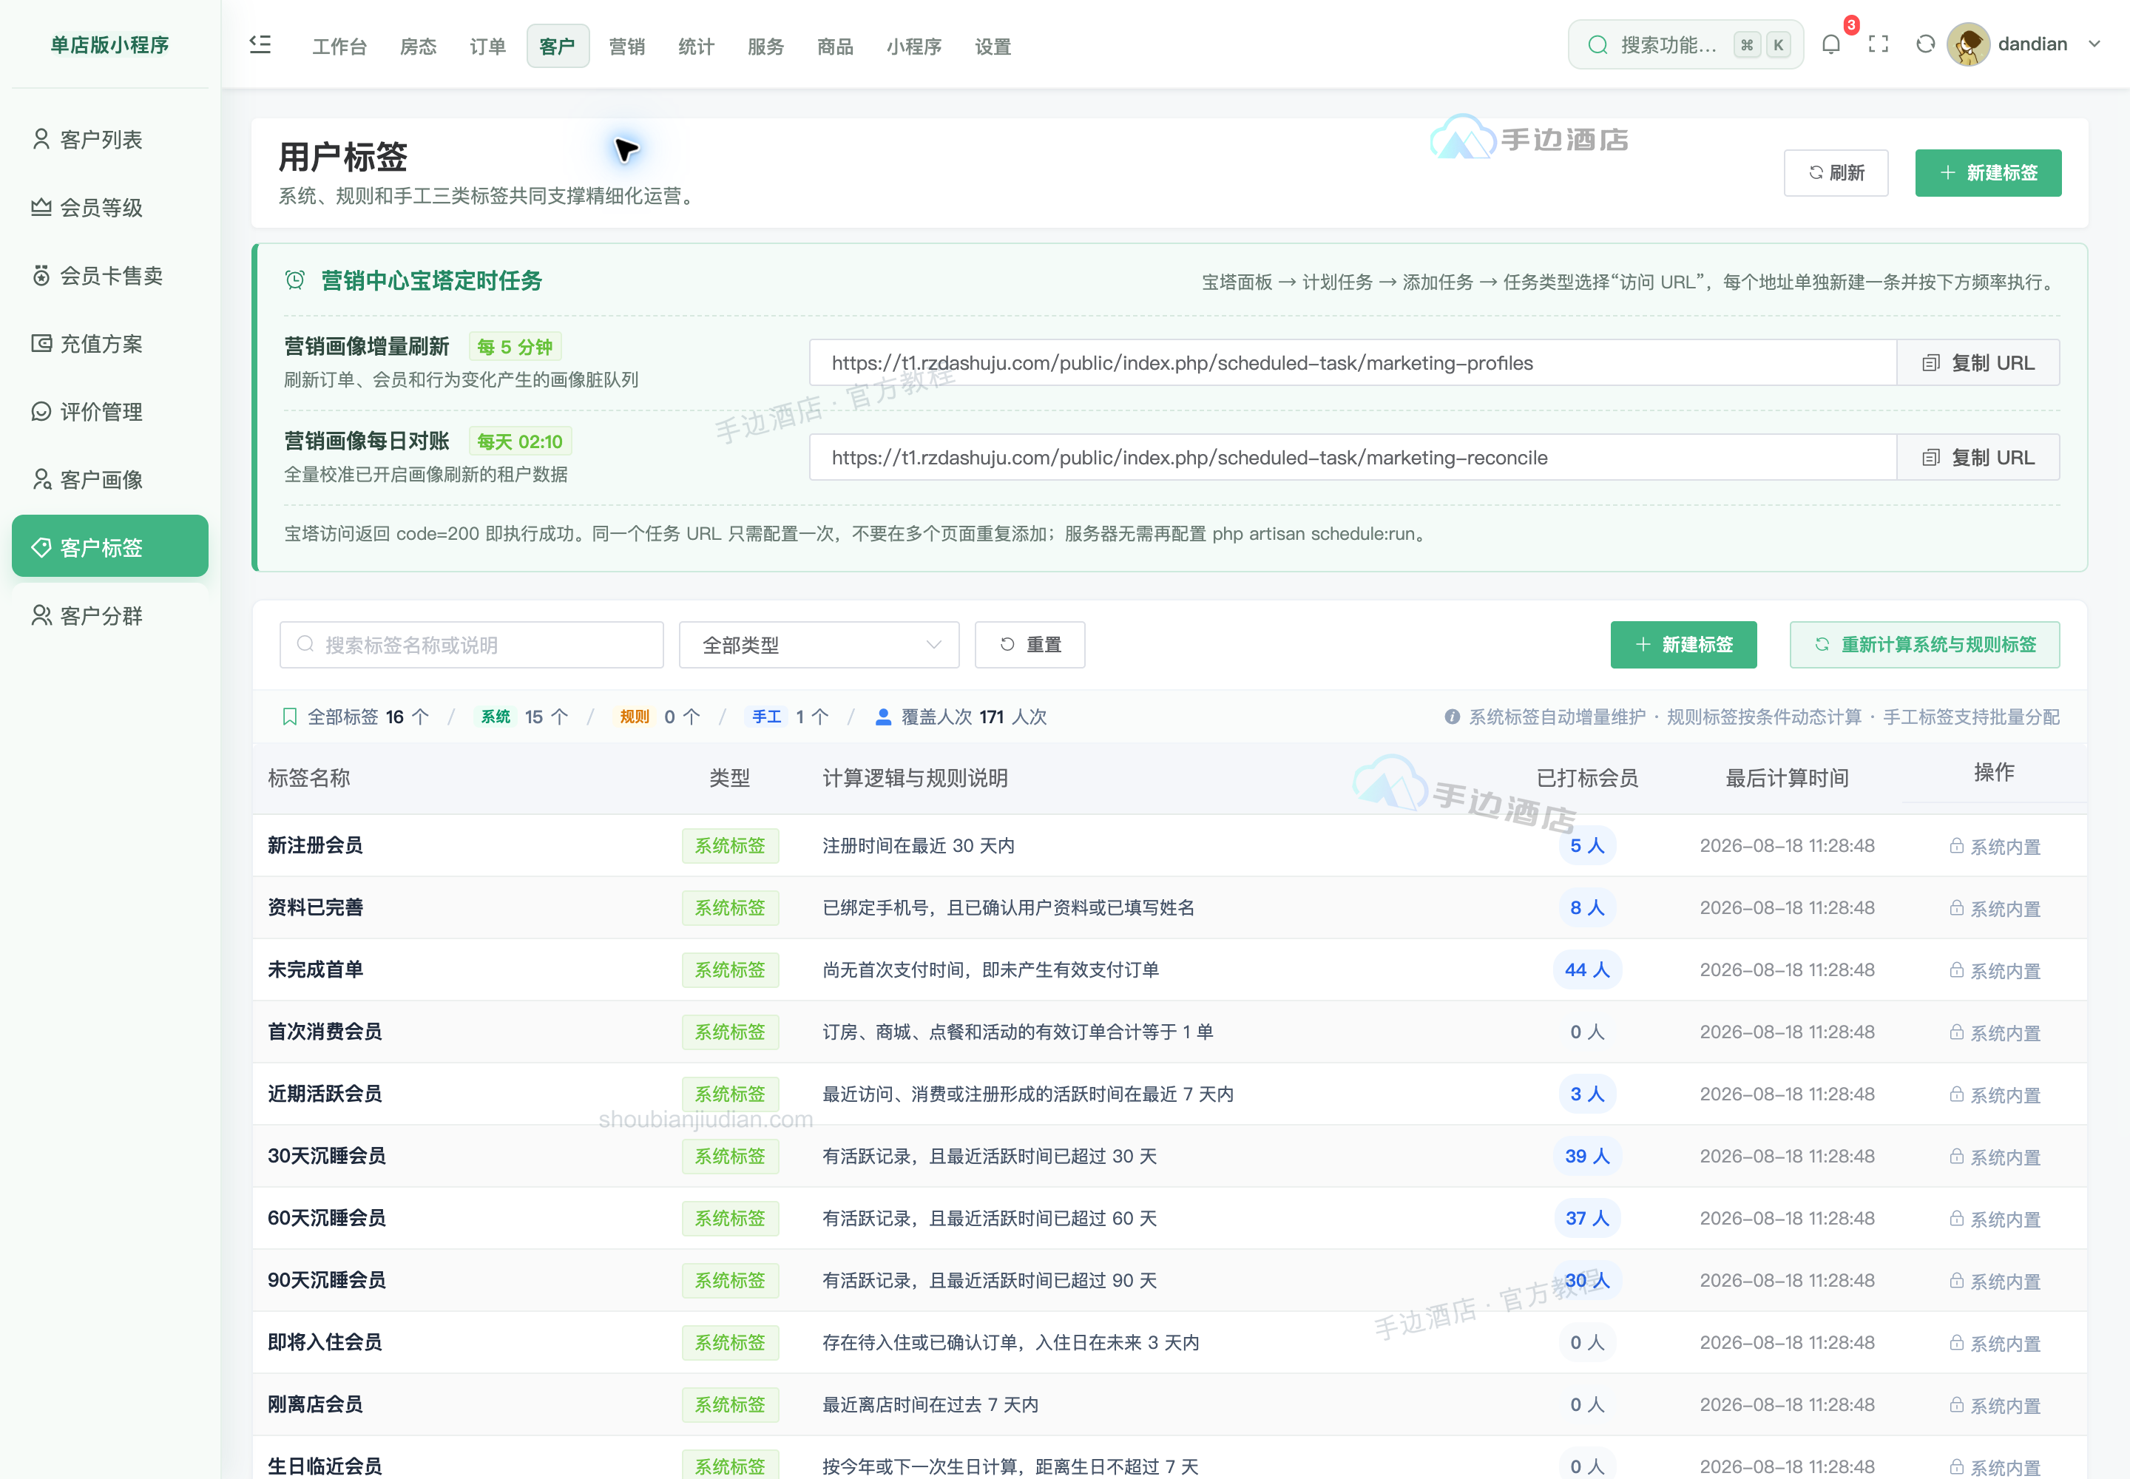Click 重新计算系统与规则标签 button

1924,645
